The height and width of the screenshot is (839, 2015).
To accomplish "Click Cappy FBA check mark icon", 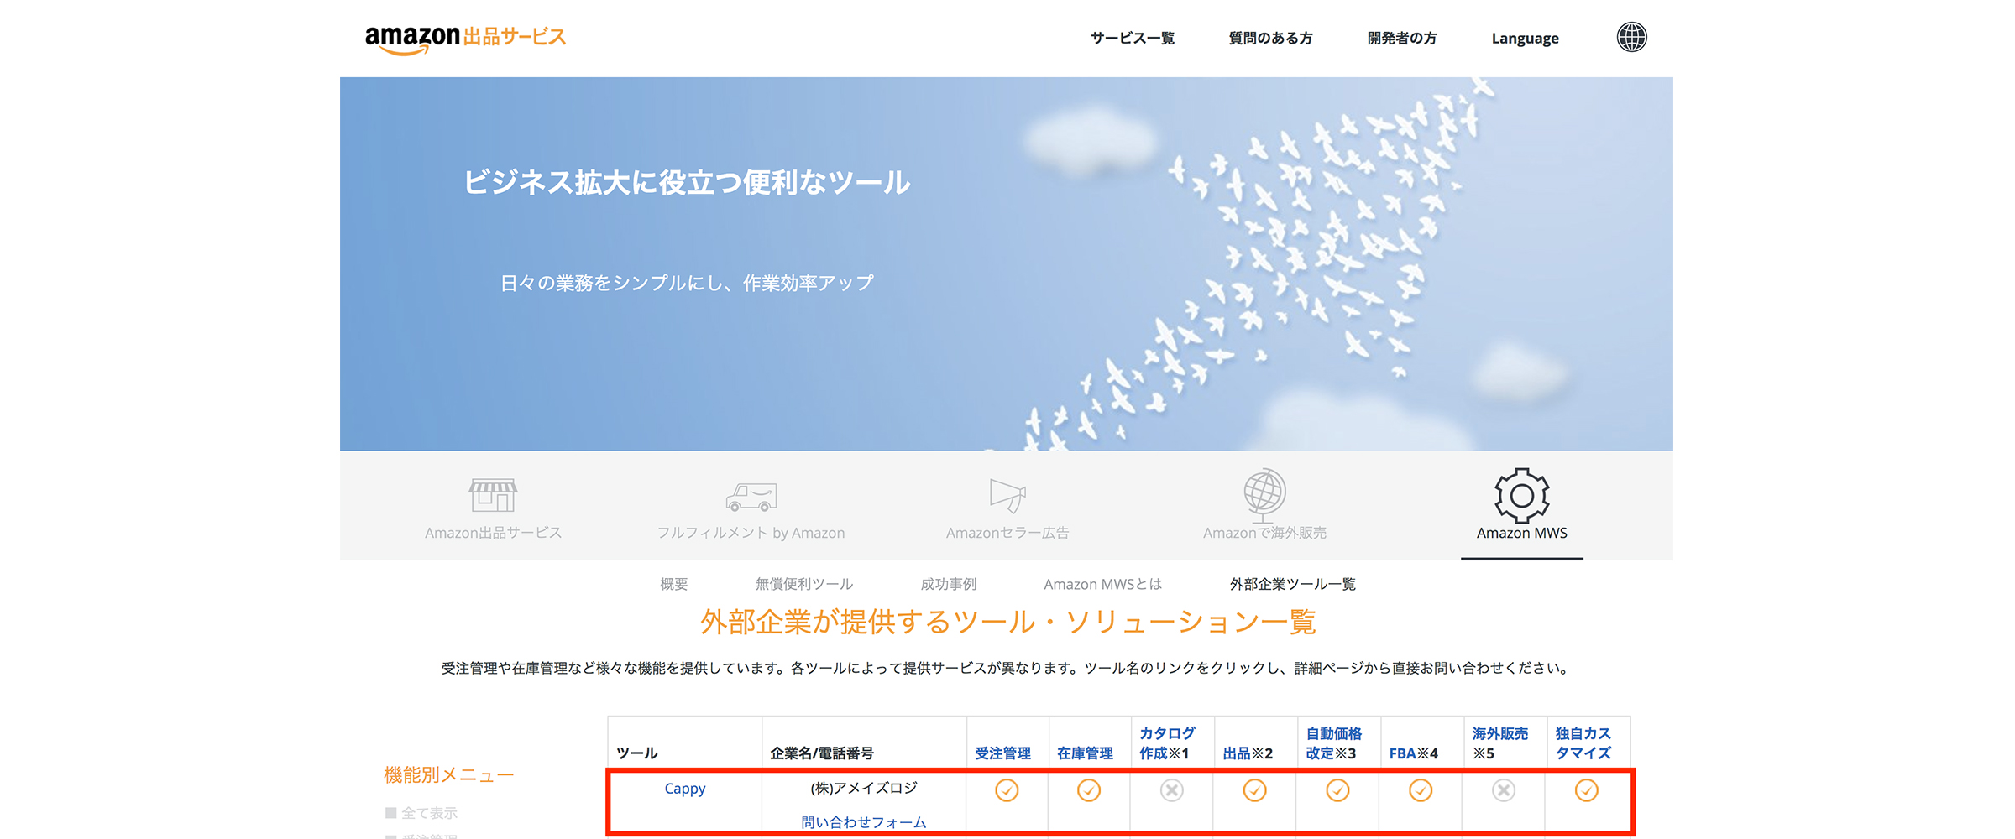I will [1421, 790].
